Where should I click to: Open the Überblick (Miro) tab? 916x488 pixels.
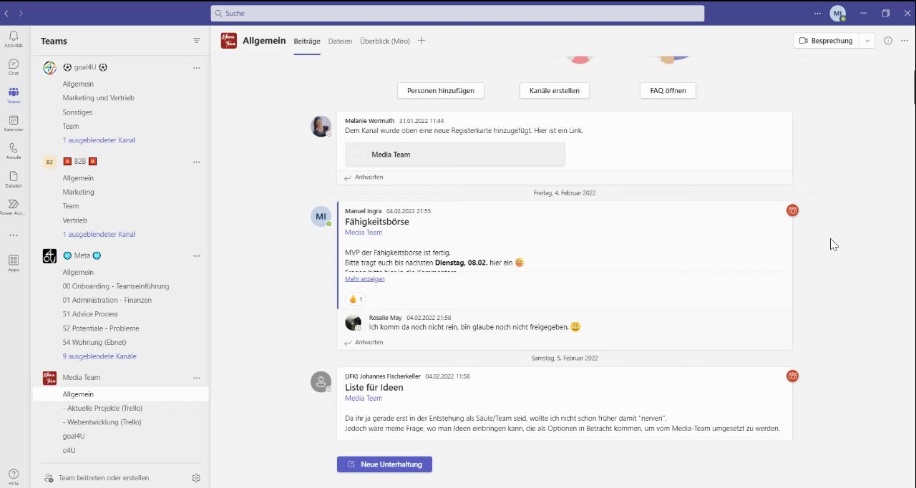385,42
